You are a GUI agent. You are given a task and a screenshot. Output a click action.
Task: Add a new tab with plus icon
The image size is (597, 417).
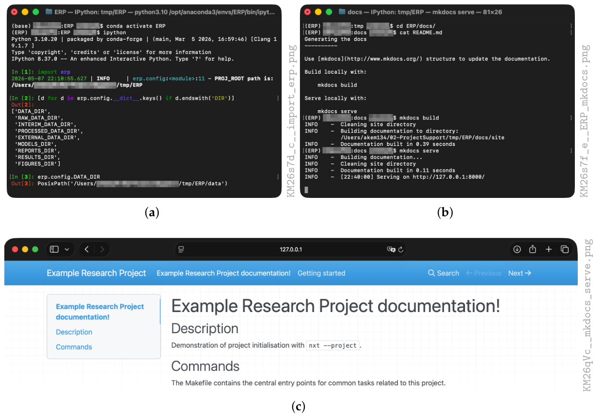[x=548, y=249]
